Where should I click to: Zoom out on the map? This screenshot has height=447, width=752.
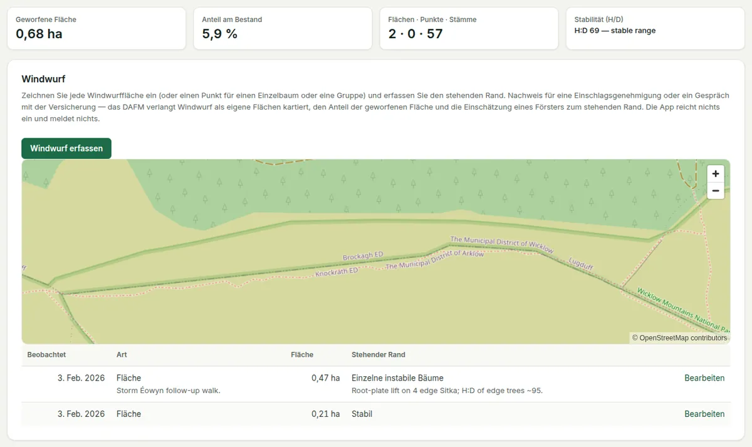pos(716,190)
